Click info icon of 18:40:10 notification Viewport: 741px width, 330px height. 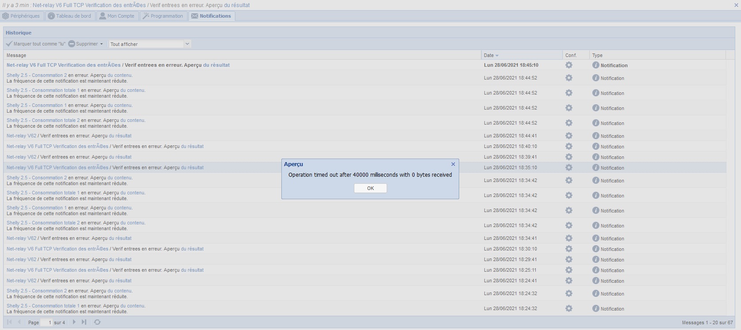coord(596,146)
